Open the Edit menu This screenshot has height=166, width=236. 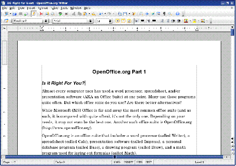(x=12, y=8)
